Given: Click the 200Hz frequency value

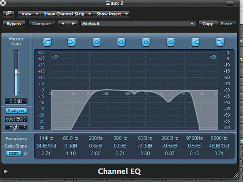Looking at the screenshot, I should coord(95,138).
